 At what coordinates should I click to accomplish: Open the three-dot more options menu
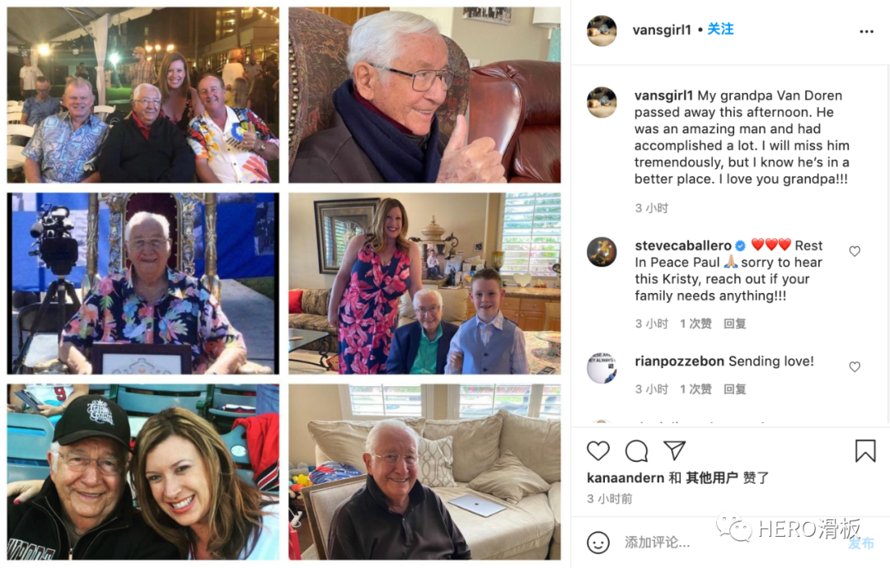coord(866,31)
